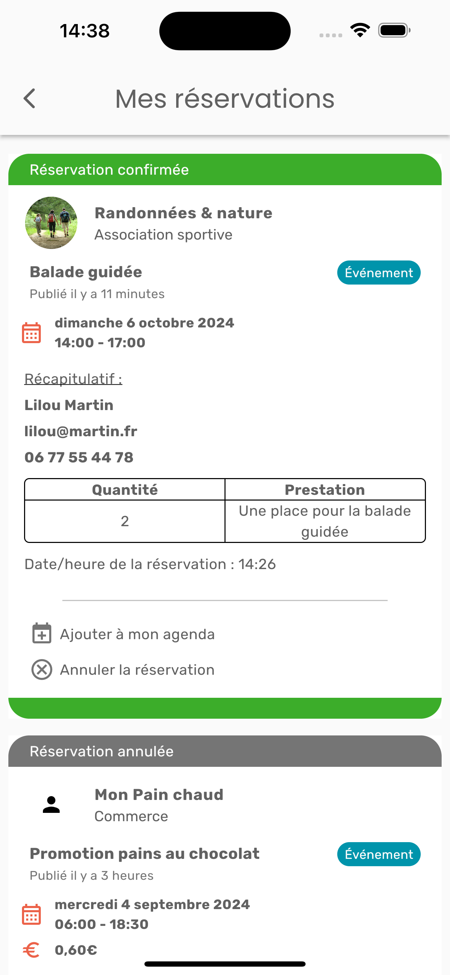Image resolution: width=450 pixels, height=975 pixels.
Task: Tap the back arrow in header
Action: [30, 99]
